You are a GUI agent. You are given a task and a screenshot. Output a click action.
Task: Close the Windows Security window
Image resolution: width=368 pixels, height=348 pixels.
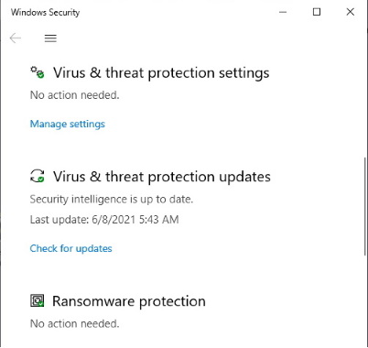coord(351,12)
